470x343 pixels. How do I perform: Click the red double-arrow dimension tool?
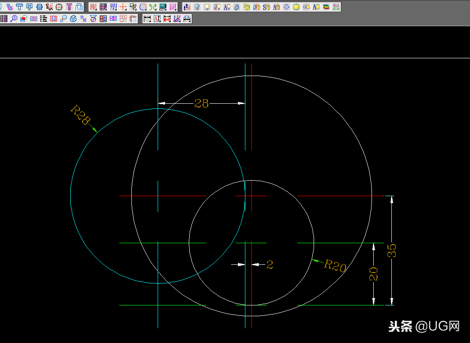click(x=167, y=19)
